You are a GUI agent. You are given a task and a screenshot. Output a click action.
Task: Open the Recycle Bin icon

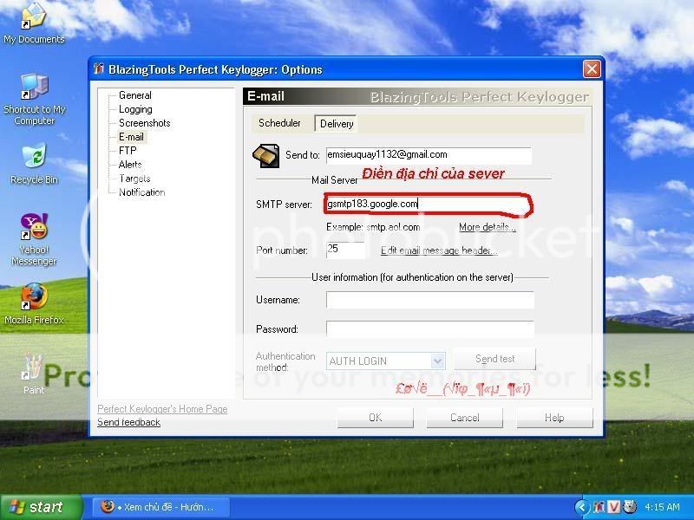pos(34,158)
